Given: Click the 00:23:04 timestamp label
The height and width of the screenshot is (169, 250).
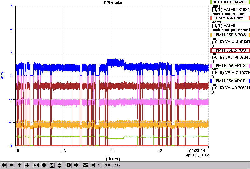Looking at the screenshot, I should click(x=197, y=151).
